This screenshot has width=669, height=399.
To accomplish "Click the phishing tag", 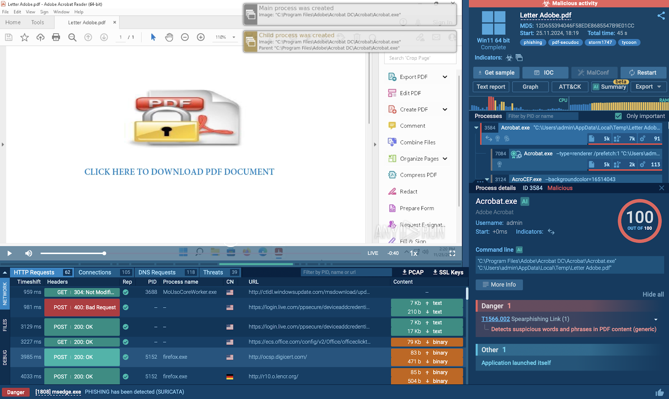I will (x=533, y=42).
